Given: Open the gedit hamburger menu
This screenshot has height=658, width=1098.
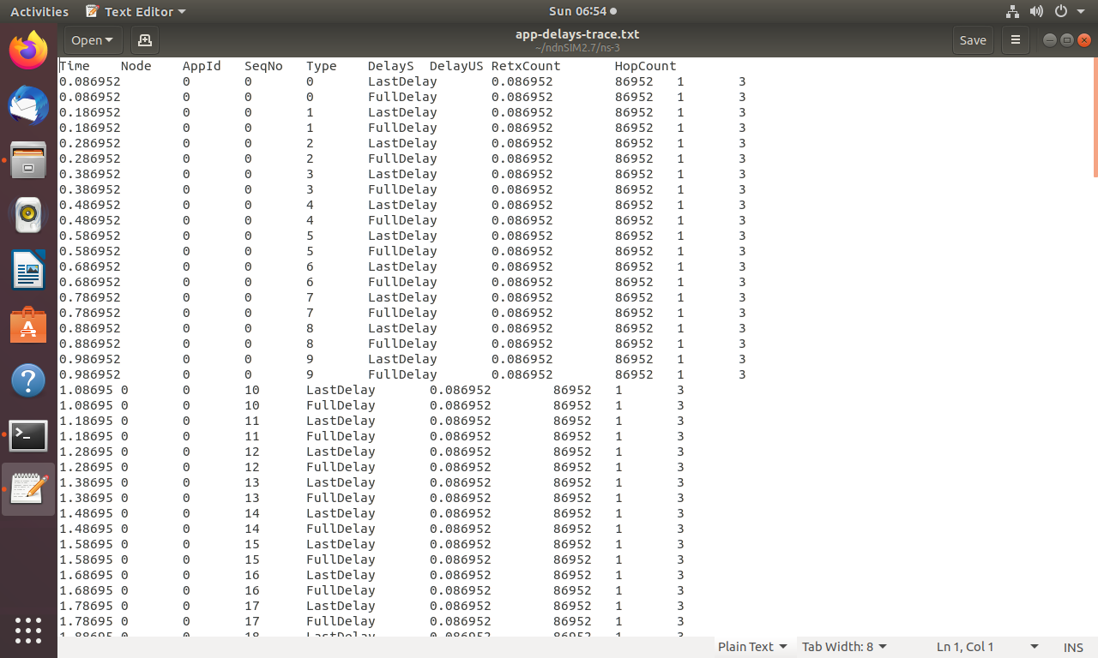Looking at the screenshot, I should click(1016, 40).
